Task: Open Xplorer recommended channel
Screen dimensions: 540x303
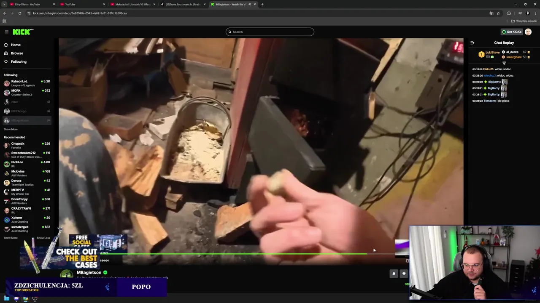Action: 27,219
